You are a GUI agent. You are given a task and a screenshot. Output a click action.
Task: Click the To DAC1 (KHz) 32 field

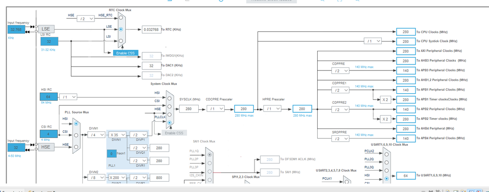(151, 65)
